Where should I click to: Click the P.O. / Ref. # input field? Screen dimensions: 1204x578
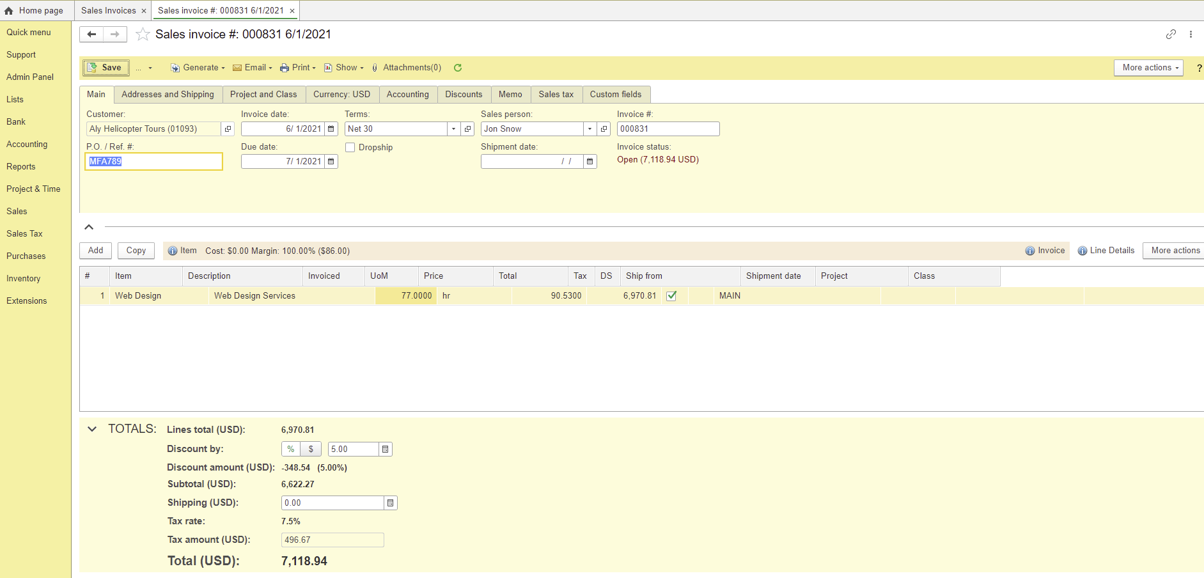[x=154, y=162]
